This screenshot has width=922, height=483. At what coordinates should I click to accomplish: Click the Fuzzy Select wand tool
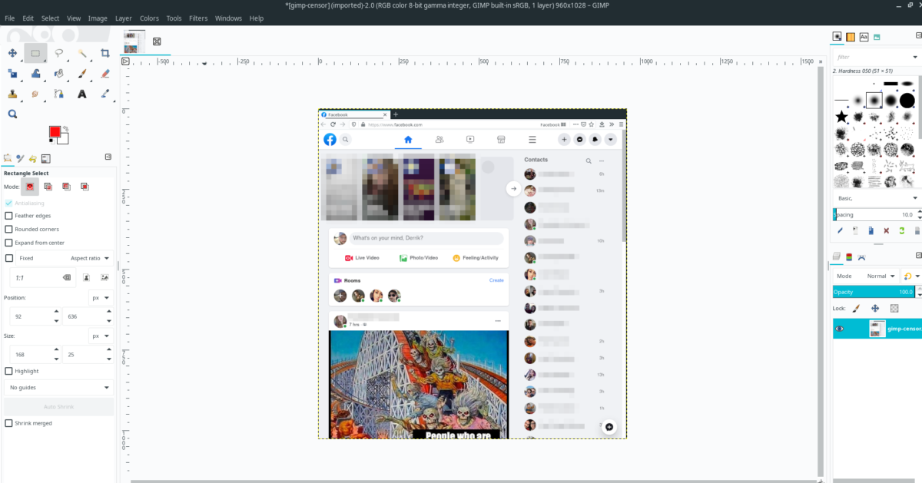[82, 53]
